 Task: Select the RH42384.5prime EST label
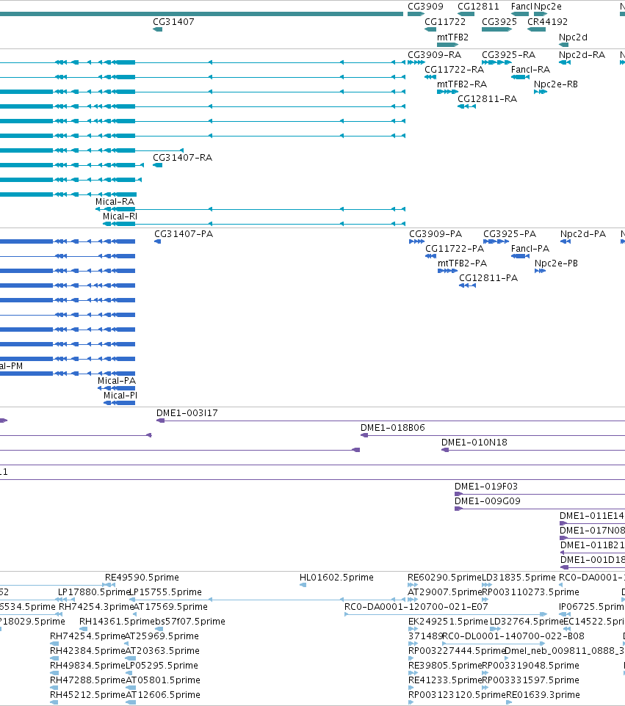pos(87,651)
